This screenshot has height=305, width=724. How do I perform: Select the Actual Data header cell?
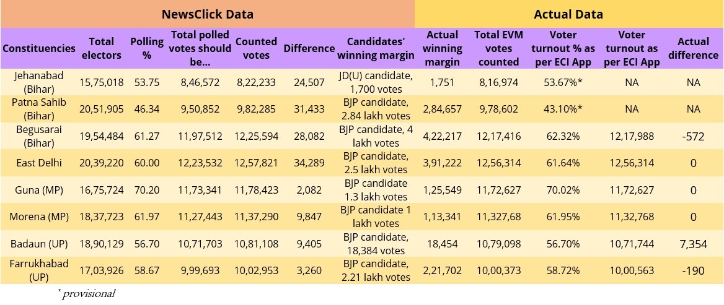[568, 14]
